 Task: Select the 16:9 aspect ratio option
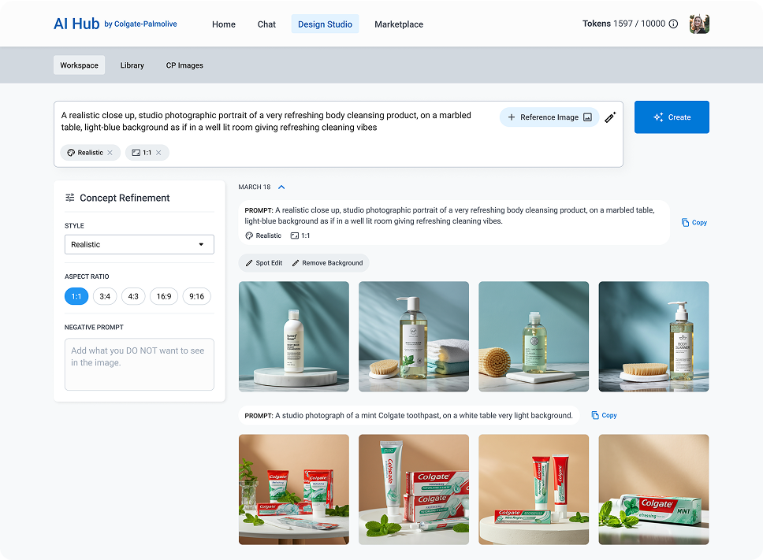pyautogui.click(x=164, y=297)
